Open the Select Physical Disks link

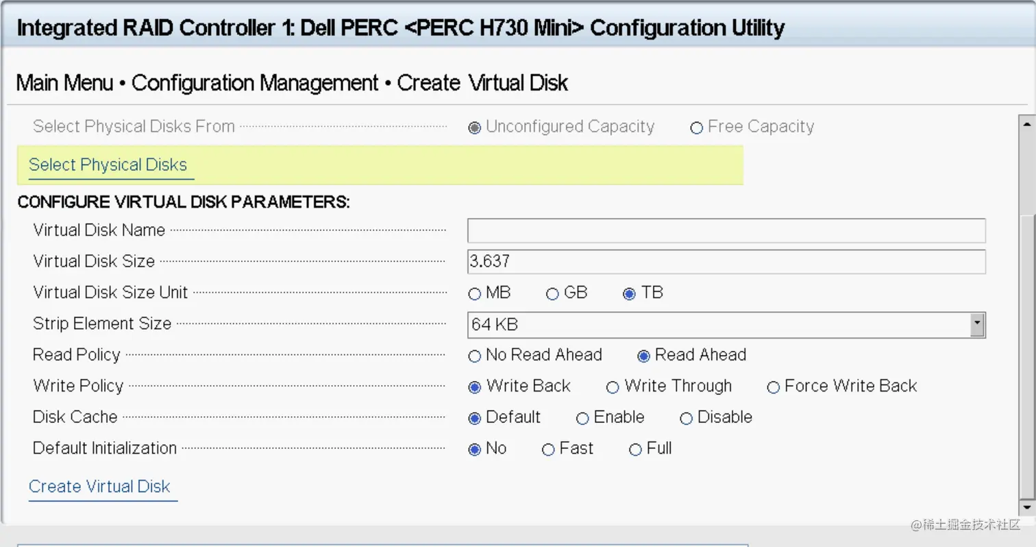point(108,165)
